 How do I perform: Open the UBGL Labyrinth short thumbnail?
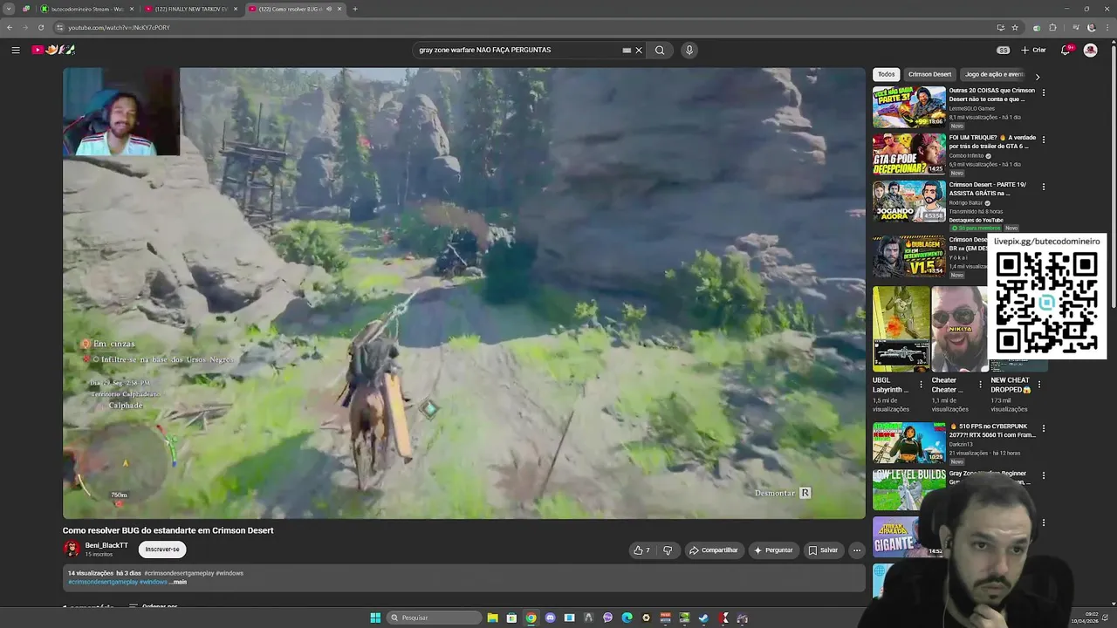[x=901, y=329]
